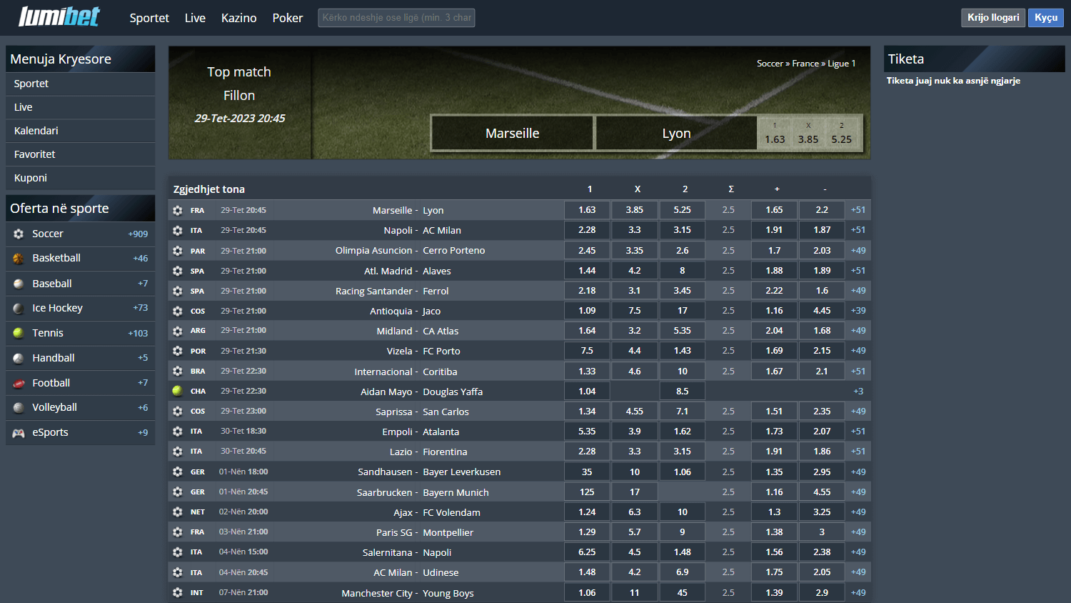Viewport: 1071px width, 603px height.
Task: Select draw odds 3.85 in top match banner
Action: point(808,134)
